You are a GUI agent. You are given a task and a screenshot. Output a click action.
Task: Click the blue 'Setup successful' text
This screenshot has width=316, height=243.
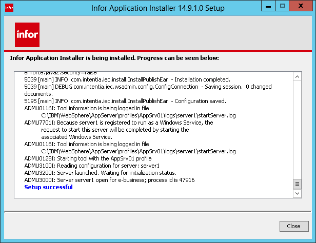(48, 188)
